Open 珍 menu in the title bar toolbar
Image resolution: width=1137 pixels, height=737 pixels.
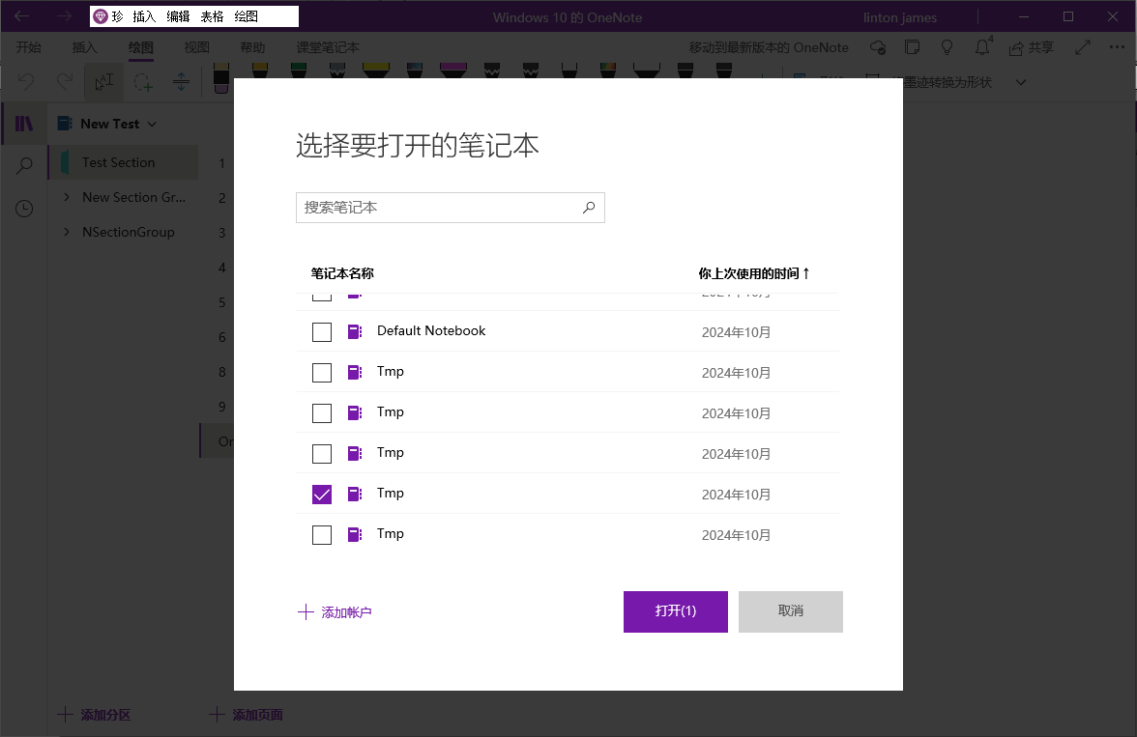click(x=118, y=16)
